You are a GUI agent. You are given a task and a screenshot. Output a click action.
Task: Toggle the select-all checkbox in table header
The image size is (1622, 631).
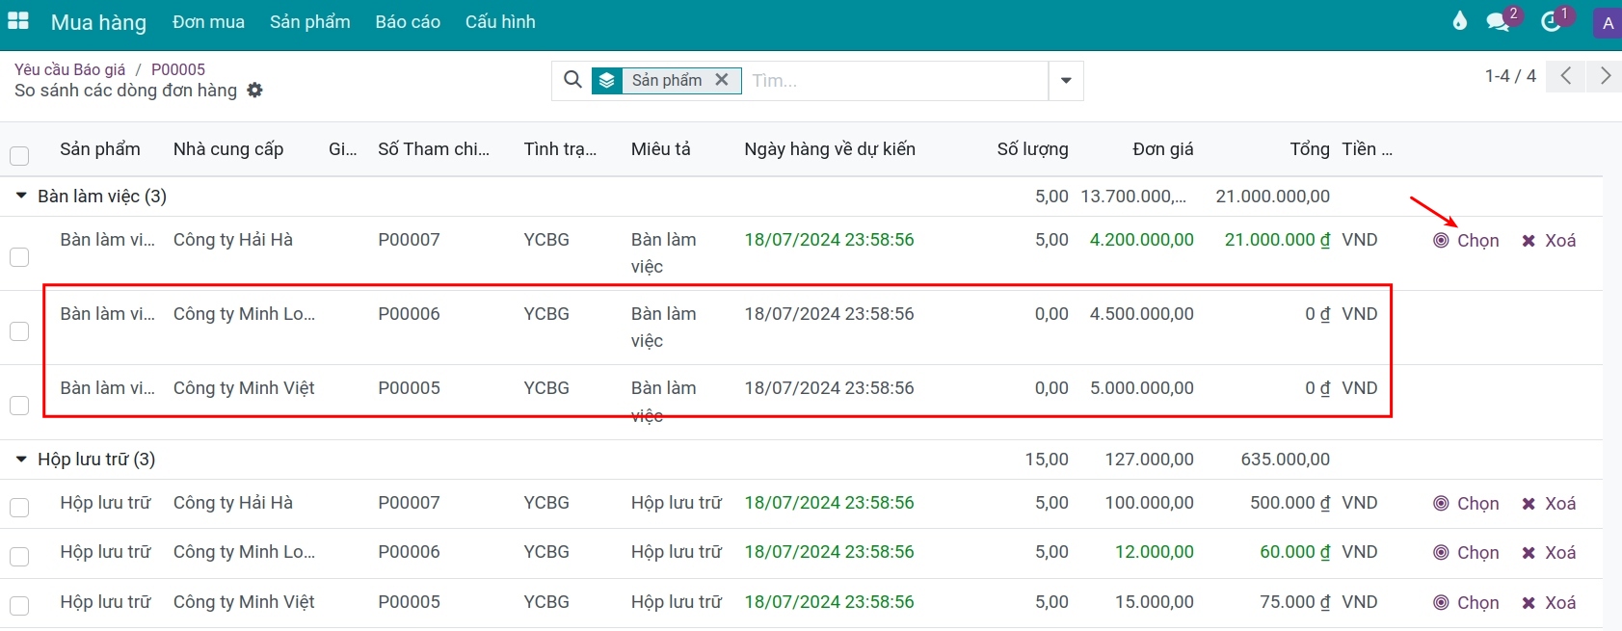[x=19, y=155]
